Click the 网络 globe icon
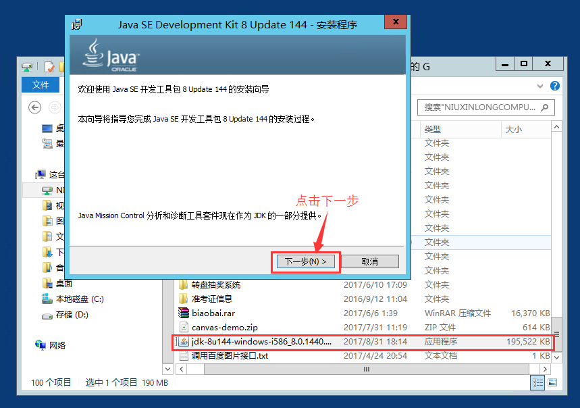The height and width of the screenshot is (408, 580). pos(41,345)
